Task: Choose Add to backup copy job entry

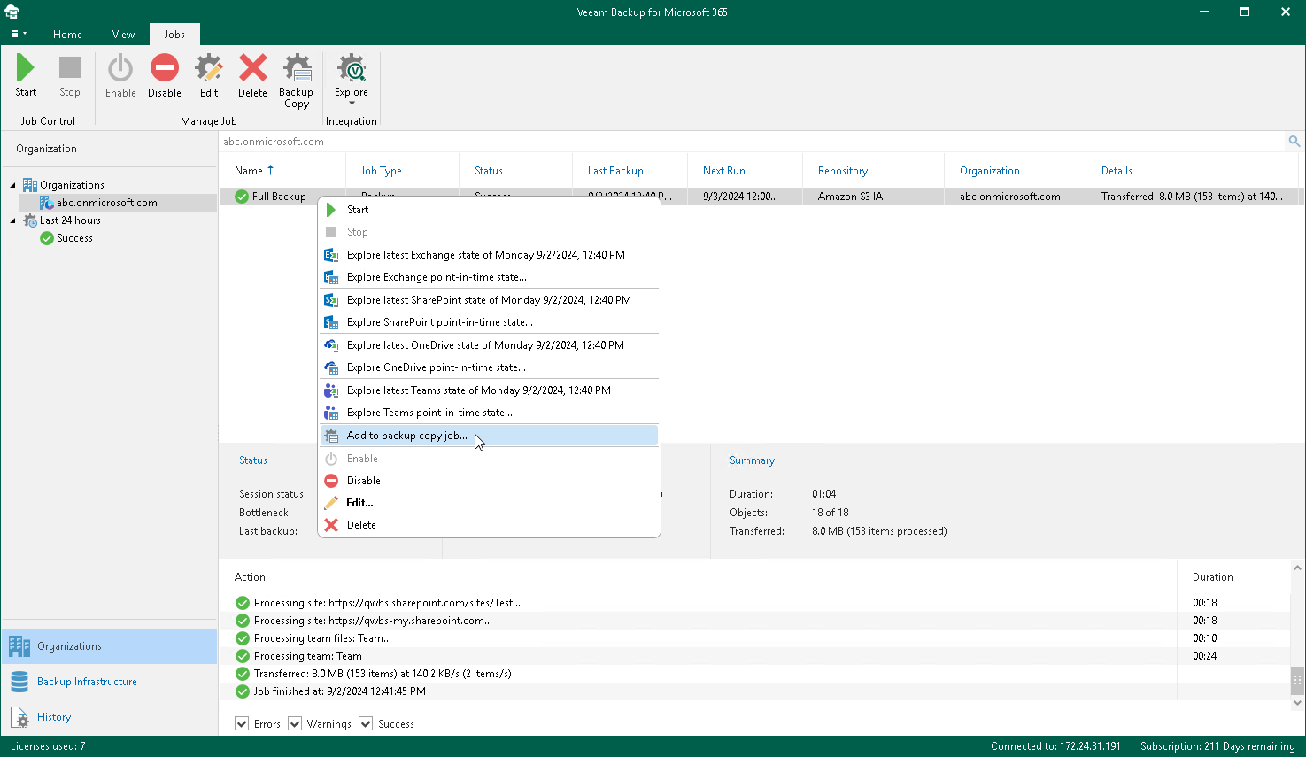Action: pos(489,436)
